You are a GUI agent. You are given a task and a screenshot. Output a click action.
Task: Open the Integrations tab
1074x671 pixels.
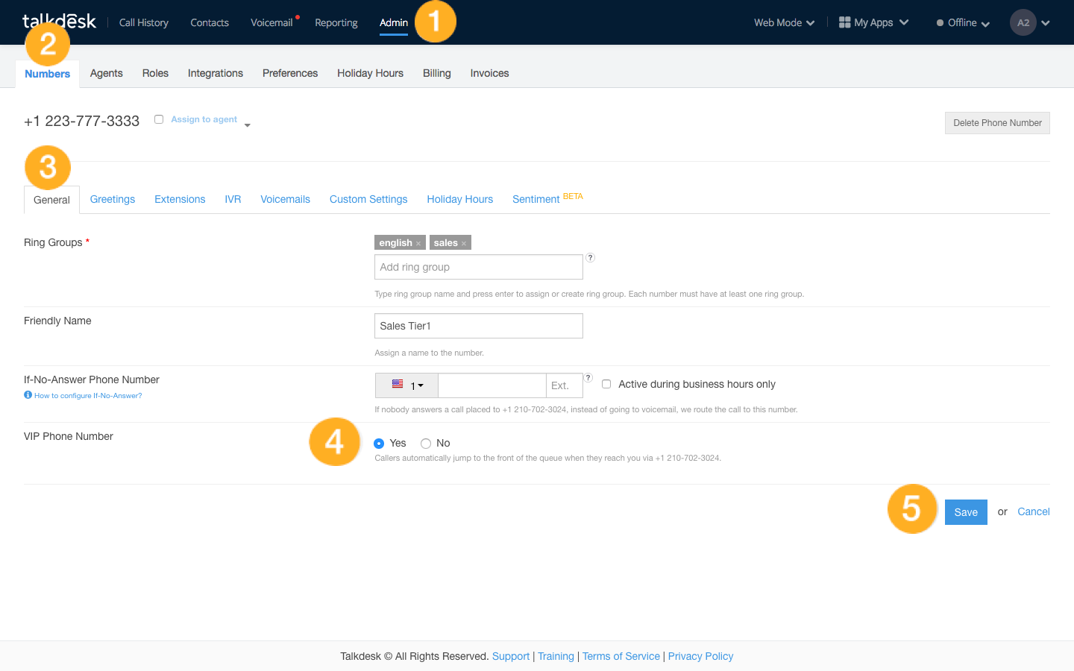click(x=216, y=73)
